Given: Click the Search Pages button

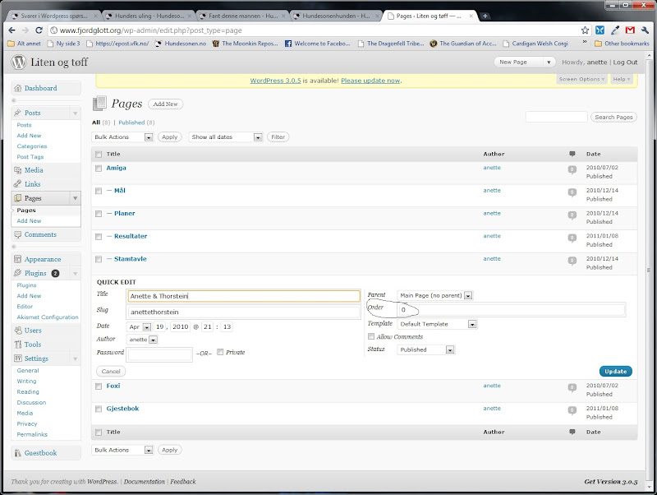Looking at the screenshot, I should point(613,117).
